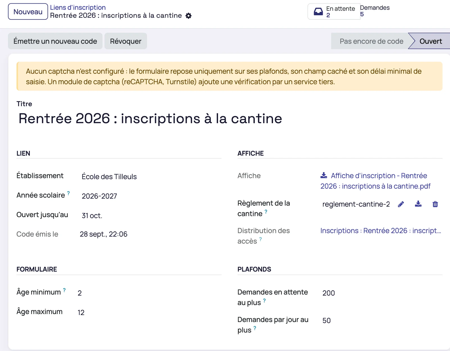The width and height of the screenshot is (450, 351).
Task: Click the Révoquer button
Action: coord(126,41)
